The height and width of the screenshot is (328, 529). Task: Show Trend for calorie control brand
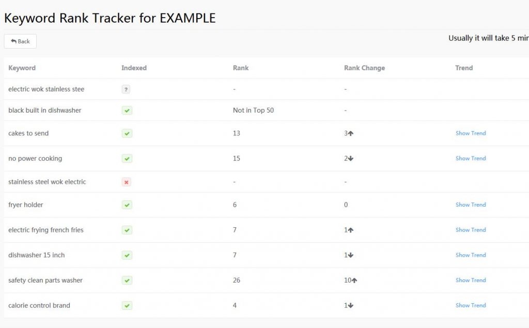coord(471,306)
